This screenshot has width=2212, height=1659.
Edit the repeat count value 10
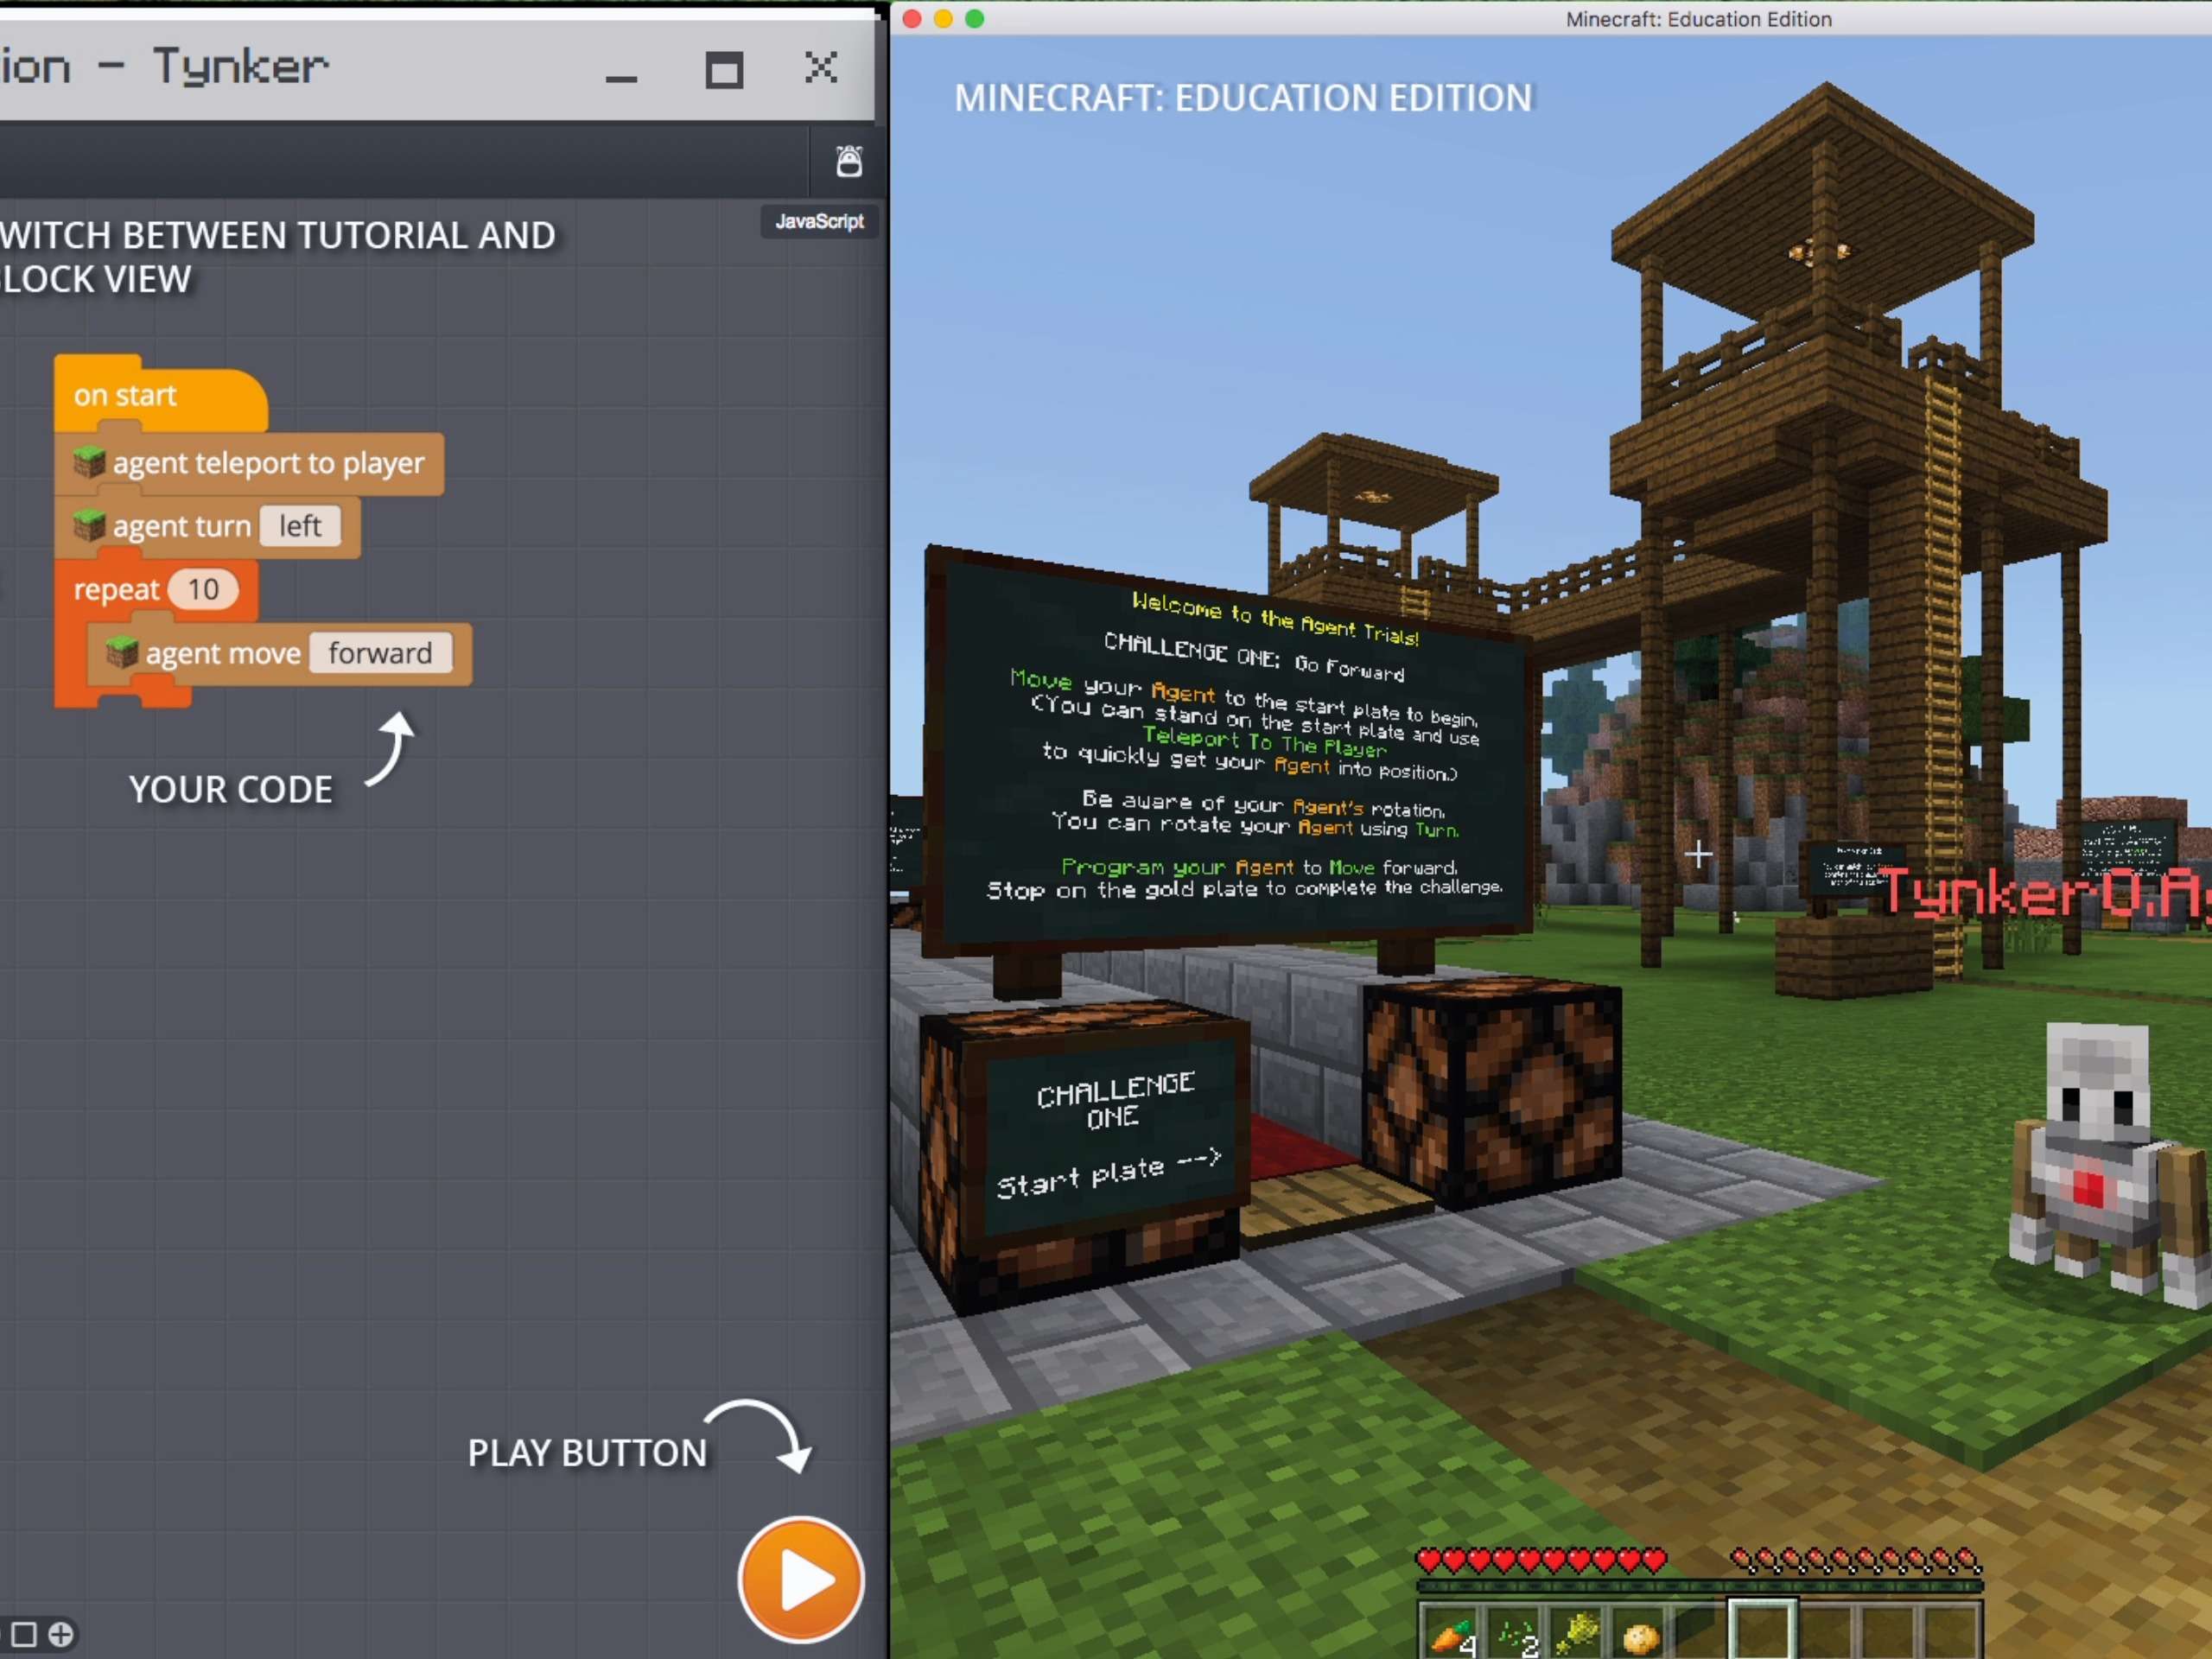point(203,589)
